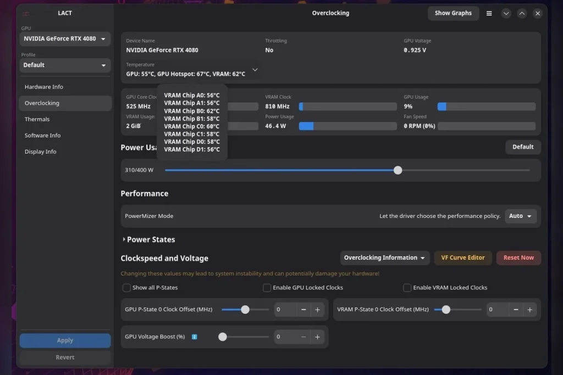The image size is (563, 375).
Task: Open Overclocking Information dropdown
Action: point(384,258)
